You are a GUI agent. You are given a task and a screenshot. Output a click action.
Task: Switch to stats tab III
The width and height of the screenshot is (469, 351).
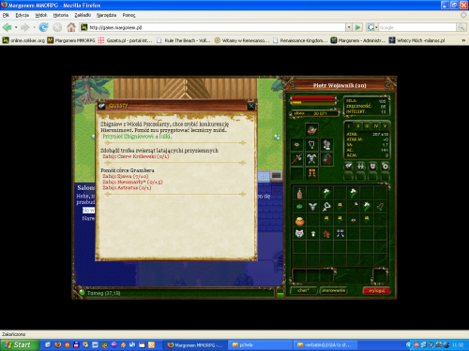[x=367, y=126]
